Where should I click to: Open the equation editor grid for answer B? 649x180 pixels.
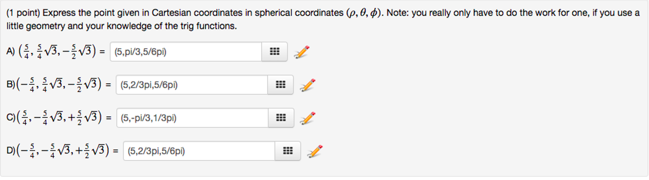point(280,85)
